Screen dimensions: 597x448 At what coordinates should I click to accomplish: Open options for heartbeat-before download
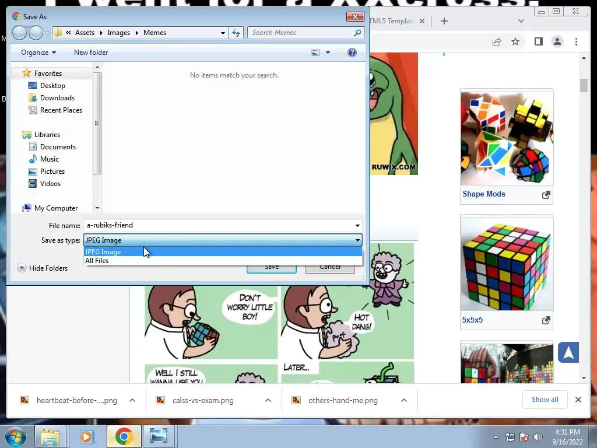tap(132, 400)
